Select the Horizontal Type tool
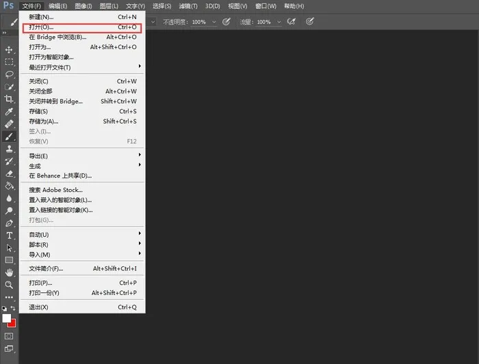Screen dimensions: 479x364 click(x=9, y=236)
